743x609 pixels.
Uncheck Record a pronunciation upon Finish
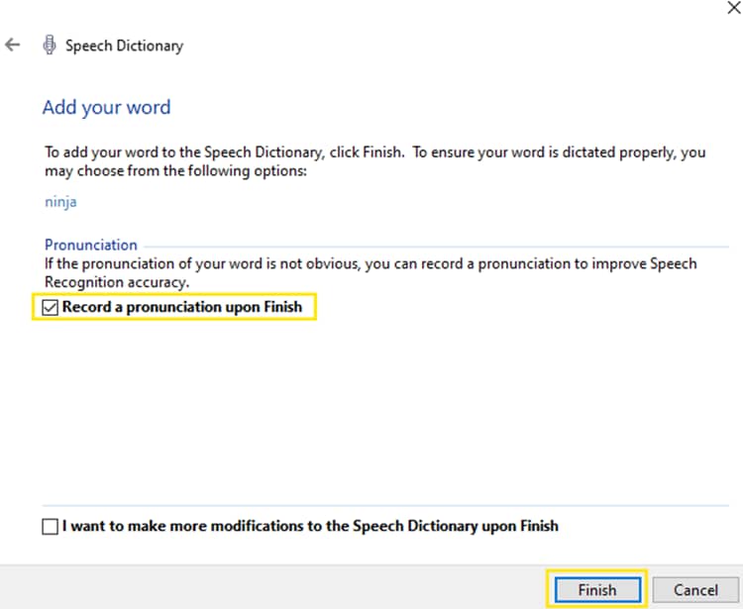point(50,307)
